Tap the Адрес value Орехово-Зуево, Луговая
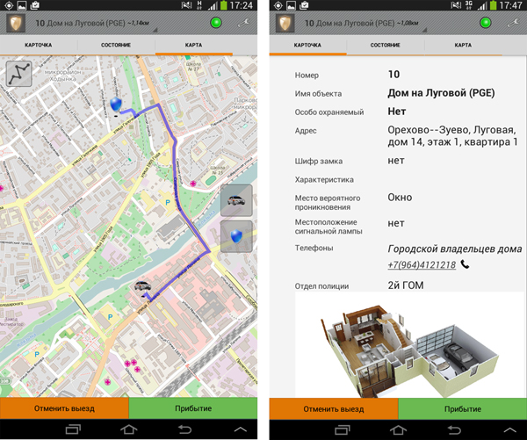 click(x=452, y=135)
